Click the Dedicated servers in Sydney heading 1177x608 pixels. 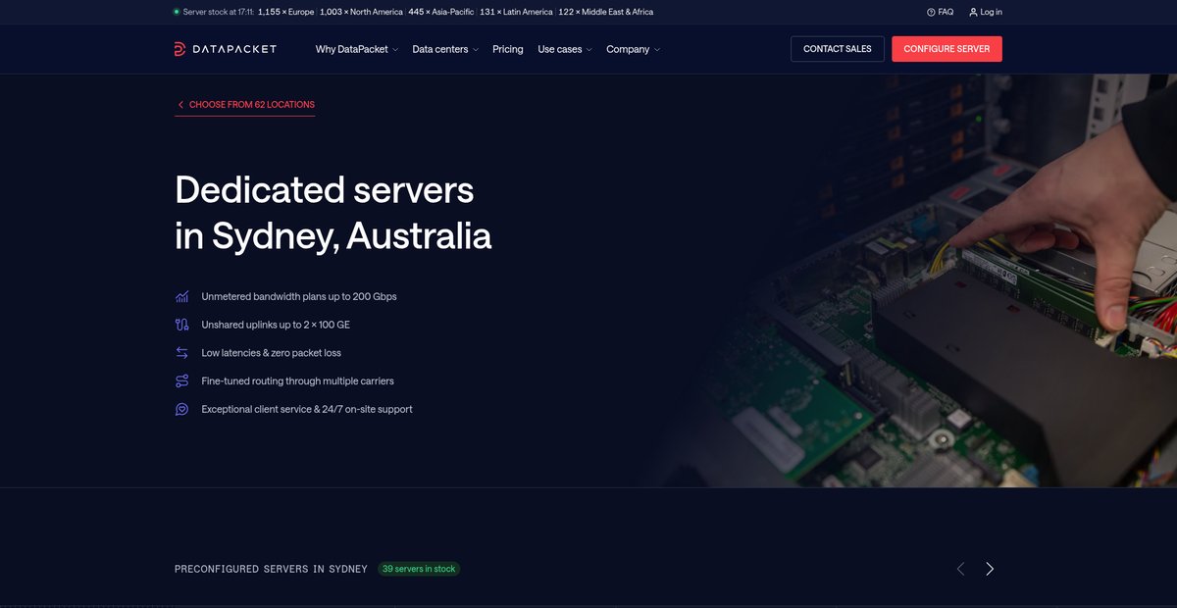point(333,213)
